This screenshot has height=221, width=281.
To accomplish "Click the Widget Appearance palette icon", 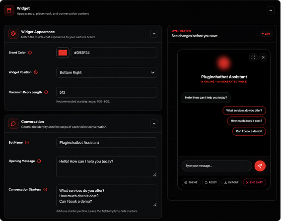I will tap(13, 34).
